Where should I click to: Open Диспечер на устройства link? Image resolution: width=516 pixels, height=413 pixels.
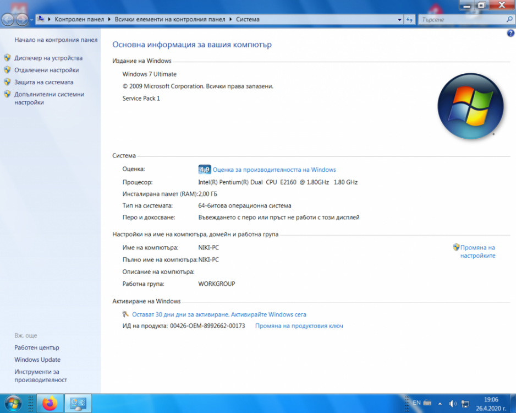(48, 58)
